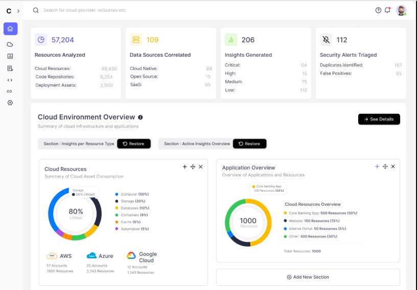Close the Cloud Resources card
The width and height of the screenshot is (417, 290).
coord(201,167)
